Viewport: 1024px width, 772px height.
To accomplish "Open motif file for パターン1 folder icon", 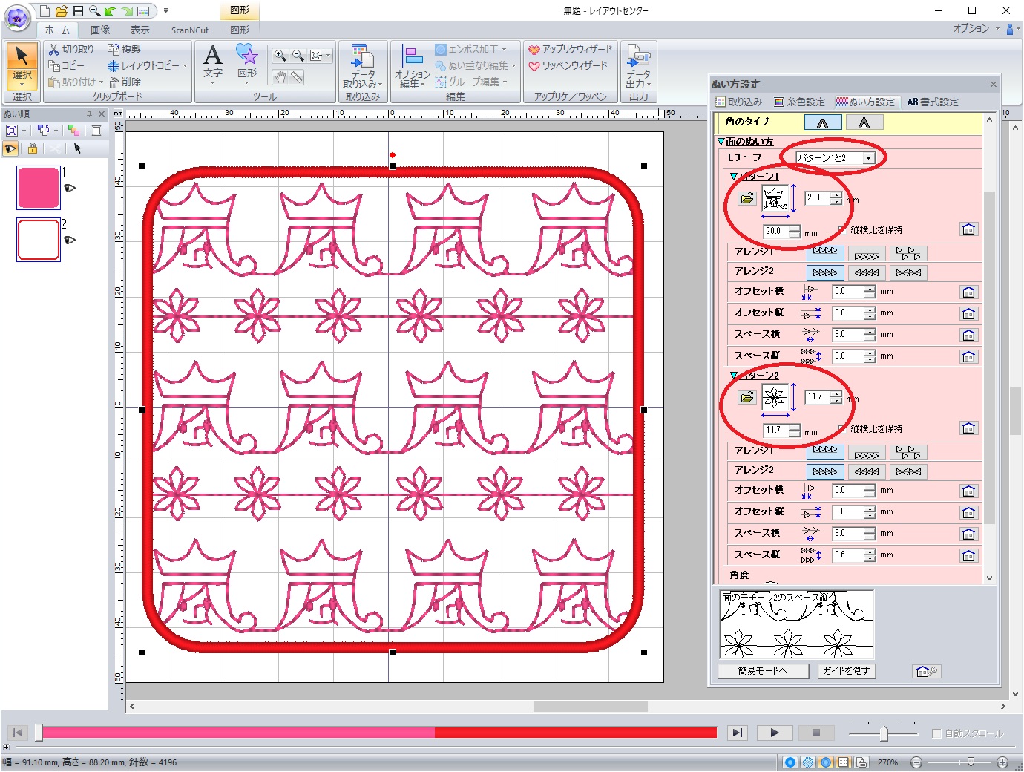I will click(747, 198).
